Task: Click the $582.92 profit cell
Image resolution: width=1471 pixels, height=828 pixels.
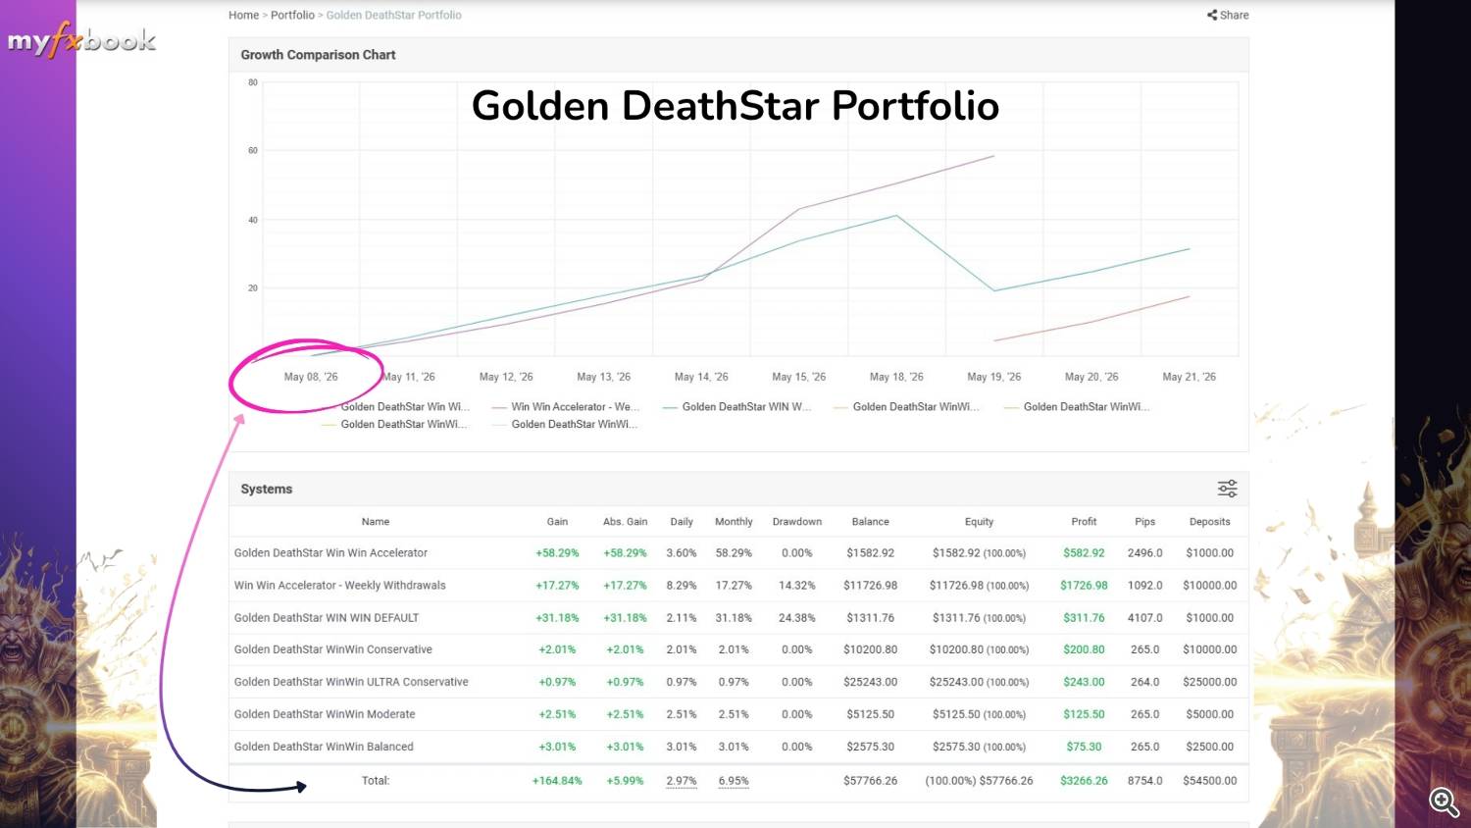Action: (1084, 553)
